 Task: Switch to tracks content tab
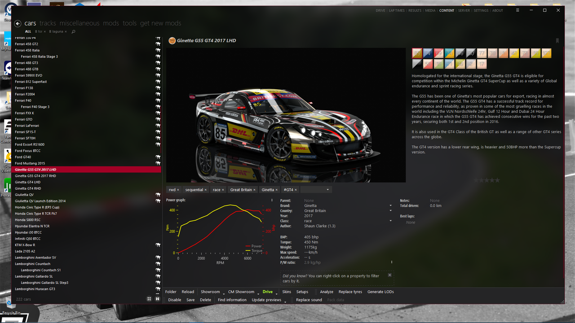48,23
